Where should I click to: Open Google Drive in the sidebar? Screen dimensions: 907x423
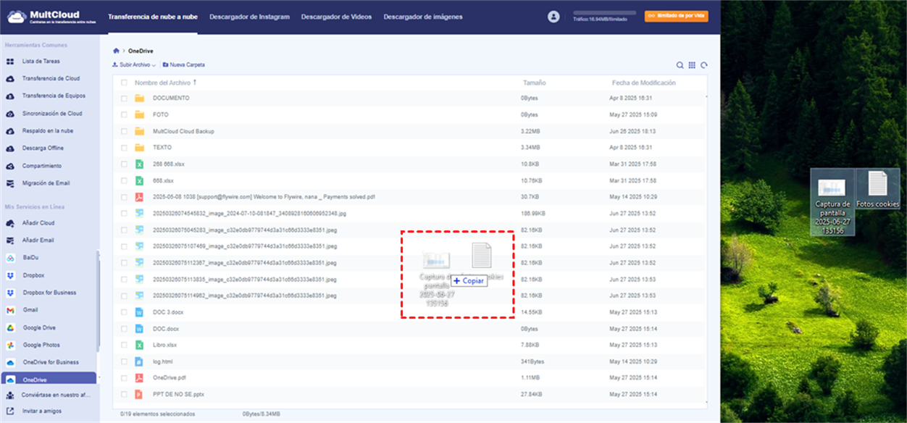39,328
